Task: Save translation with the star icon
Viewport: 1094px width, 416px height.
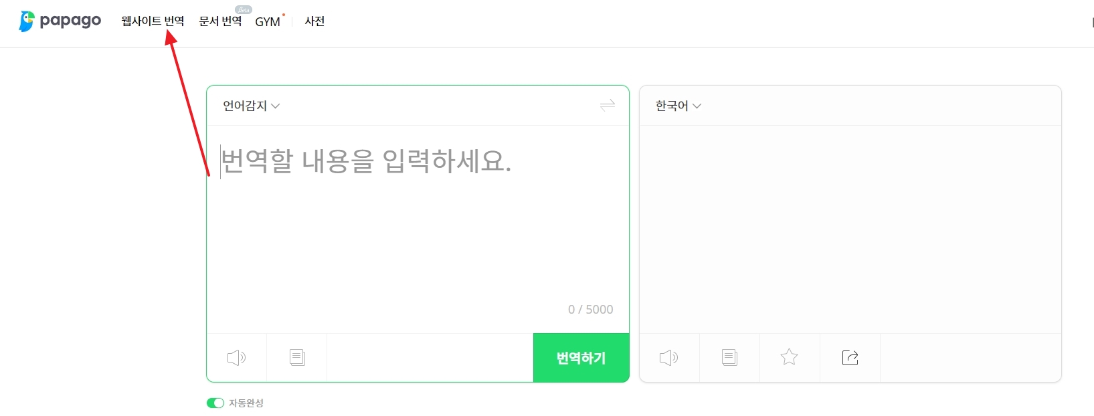Action: pos(789,357)
